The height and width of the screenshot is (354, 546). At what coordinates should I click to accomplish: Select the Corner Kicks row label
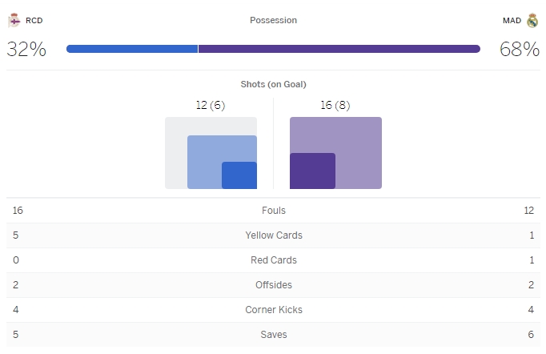click(x=273, y=310)
